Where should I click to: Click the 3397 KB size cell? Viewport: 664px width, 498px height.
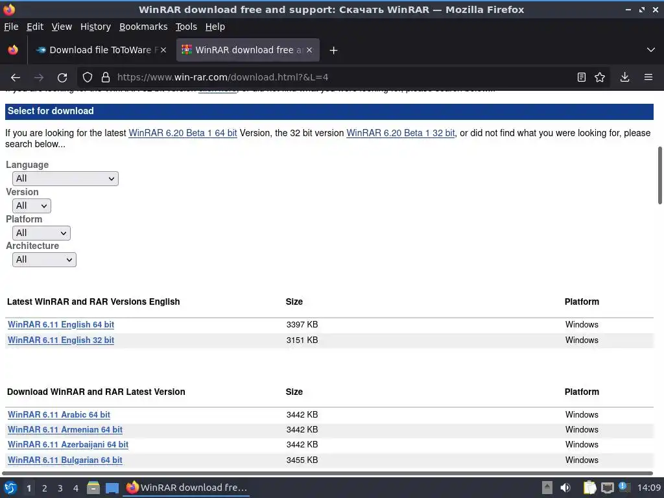click(x=302, y=325)
